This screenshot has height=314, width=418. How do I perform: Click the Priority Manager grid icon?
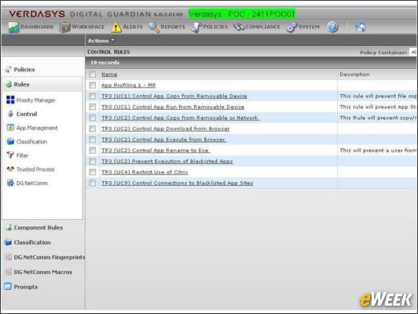pyautogui.click(x=10, y=100)
